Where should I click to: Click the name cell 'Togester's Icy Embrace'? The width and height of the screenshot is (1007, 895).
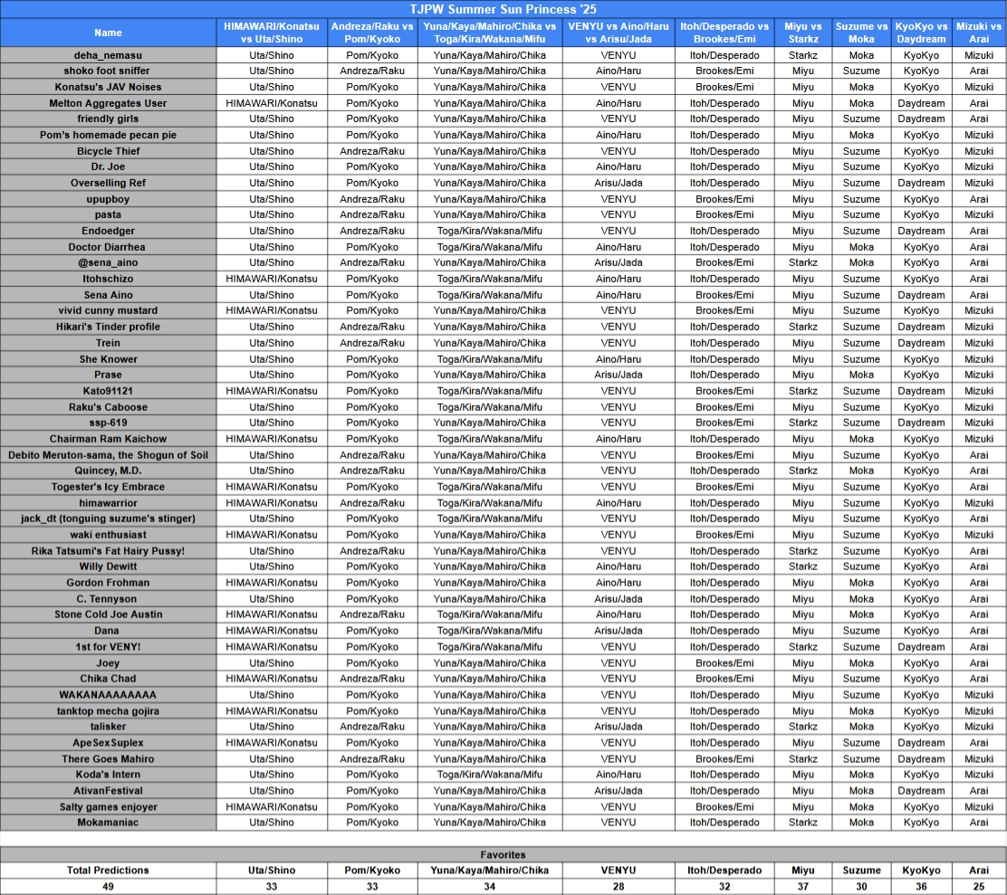pyautogui.click(x=108, y=486)
